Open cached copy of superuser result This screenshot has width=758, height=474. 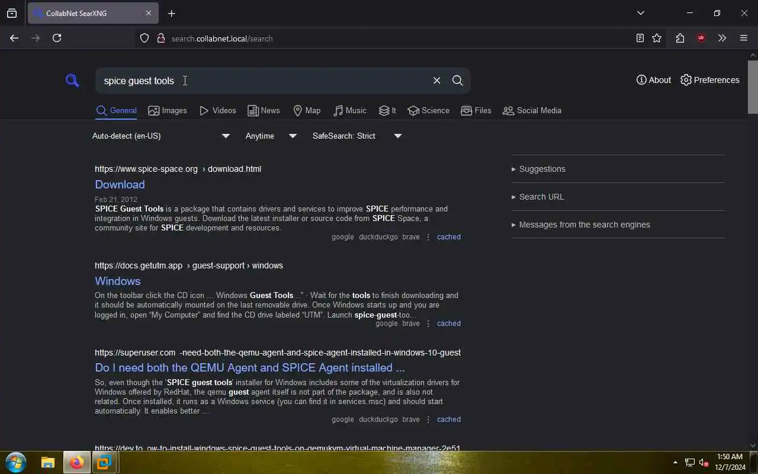point(449,419)
